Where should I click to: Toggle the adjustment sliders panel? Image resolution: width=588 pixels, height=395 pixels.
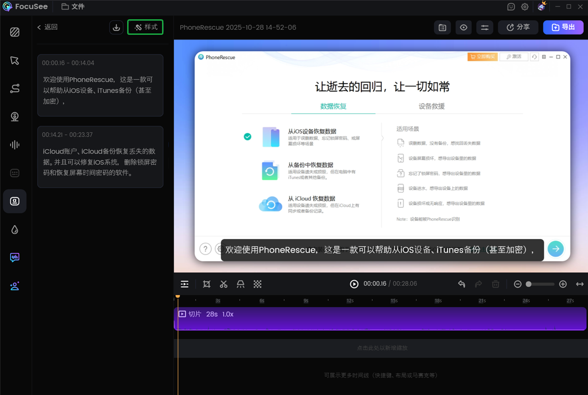point(485,27)
